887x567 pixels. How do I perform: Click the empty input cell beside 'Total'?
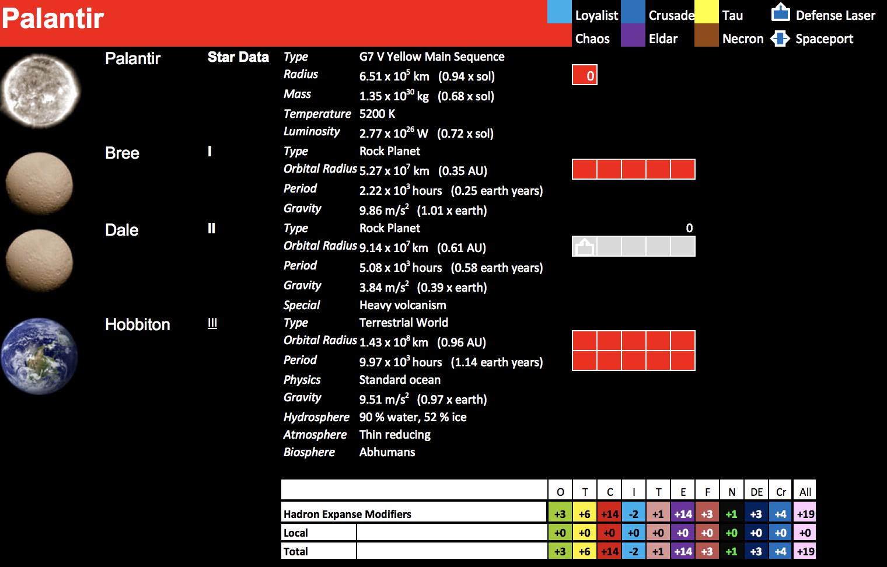pyautogui.click(x=452, y=551)
